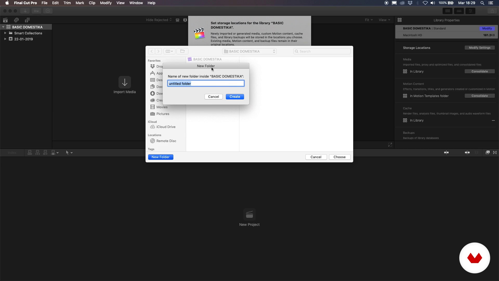Collapse BASIC DOMESTIKA library in sidebar

pos(3,27)
